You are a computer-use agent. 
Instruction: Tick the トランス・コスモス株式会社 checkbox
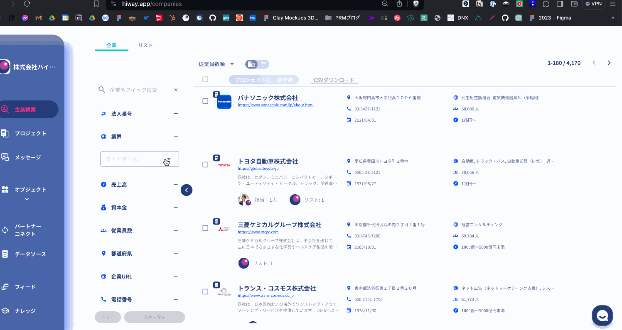pyautogui.click(x=205, y=292)
